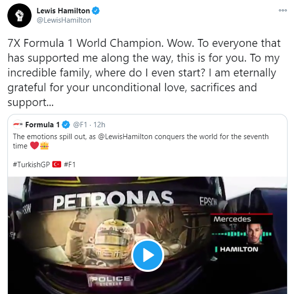Click the PETRONAS visor area of video thumbnail
The width and height of the screenshot is (291, 294).
tap(113, 199)
